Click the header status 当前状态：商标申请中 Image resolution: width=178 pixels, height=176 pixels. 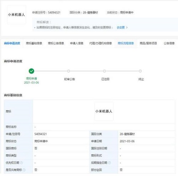tap(120, 12)
